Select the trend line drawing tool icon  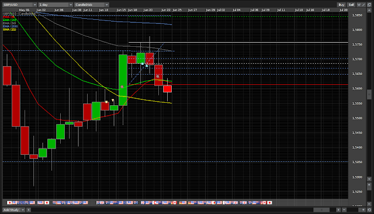click(363, 5)
